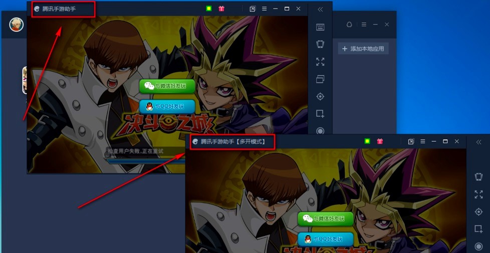Click the logo icon in the 多开模式 title bar
Screen dimensions: 490x253
(x=195, y=141)
